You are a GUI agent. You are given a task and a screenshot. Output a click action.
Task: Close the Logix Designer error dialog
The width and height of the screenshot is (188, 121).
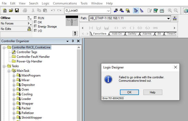click(176, 67)
